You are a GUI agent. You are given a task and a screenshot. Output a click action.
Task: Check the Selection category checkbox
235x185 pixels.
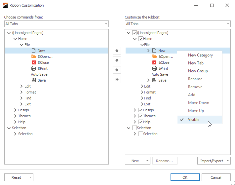coord(135,128)
